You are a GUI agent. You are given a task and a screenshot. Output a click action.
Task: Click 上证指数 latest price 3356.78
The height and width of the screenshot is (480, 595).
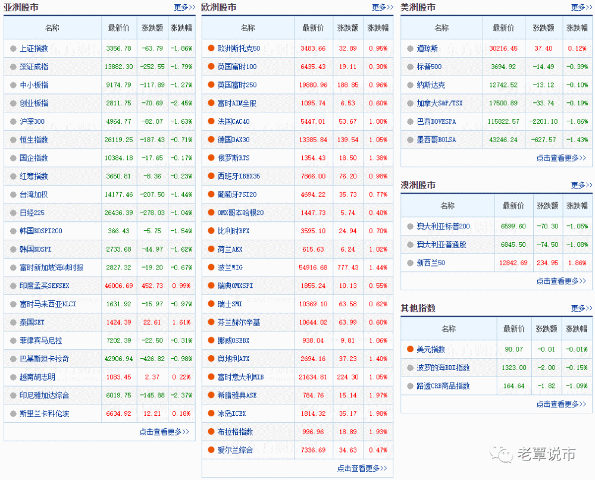point(119,49)
